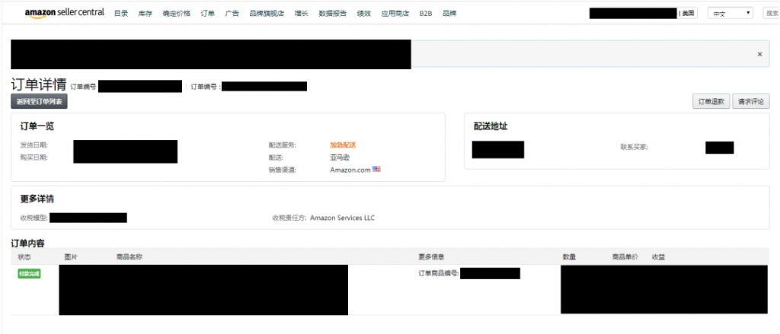The width and height of the screenshot is (780, 334).
Task: Open the 绩效 menu
Action: pos(364,14)
